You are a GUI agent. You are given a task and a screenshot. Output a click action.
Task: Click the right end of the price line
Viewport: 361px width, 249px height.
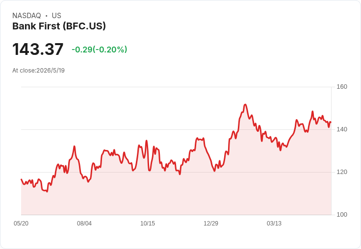[x=331, y=122]
